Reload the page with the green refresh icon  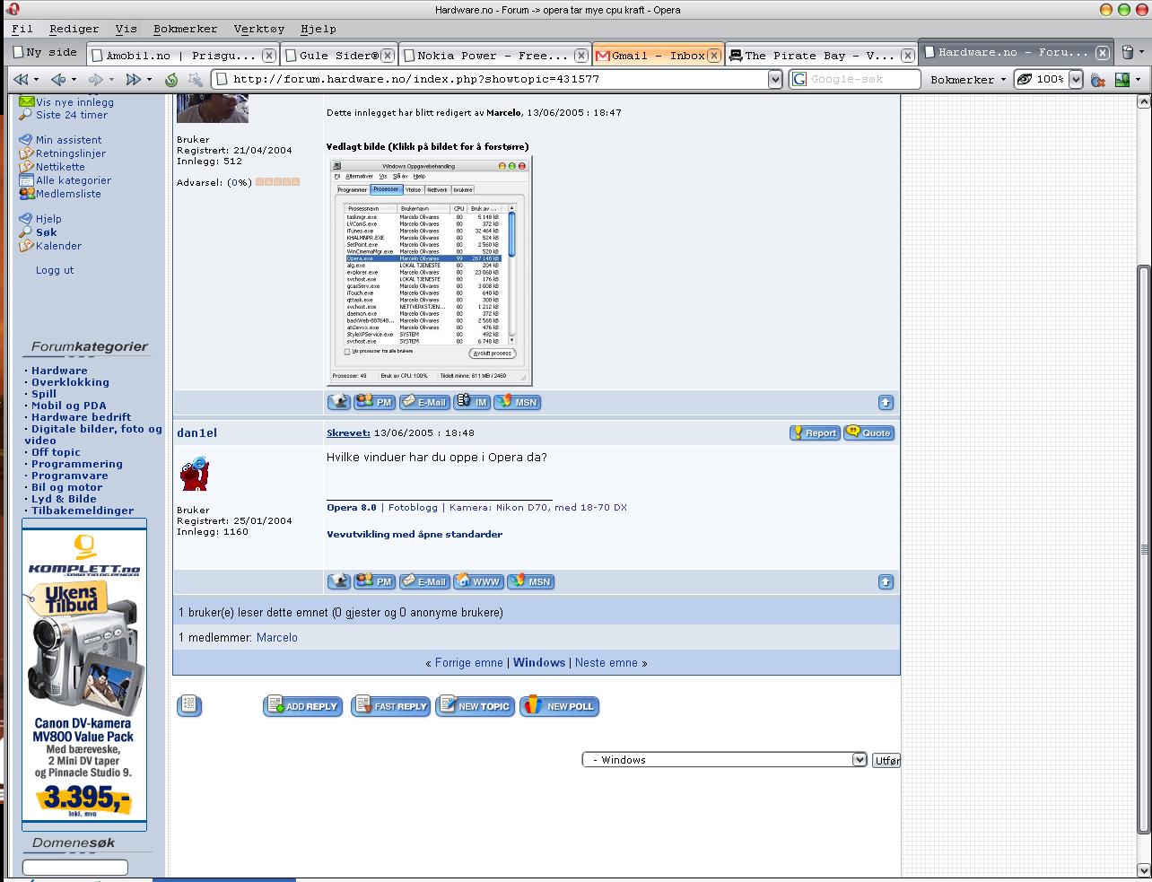171,80
